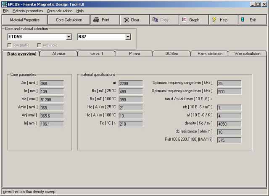Click the Exit door icon
269x196 pixels.
point(243,20)
